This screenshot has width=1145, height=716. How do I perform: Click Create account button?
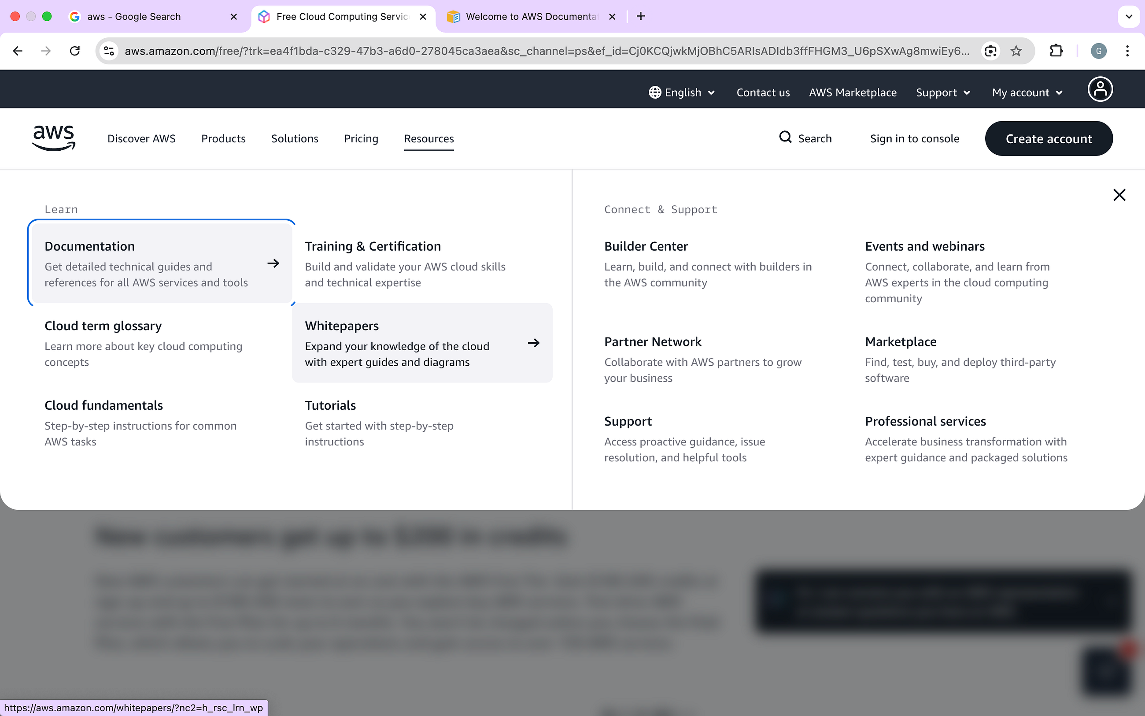tap(1049, 138)
